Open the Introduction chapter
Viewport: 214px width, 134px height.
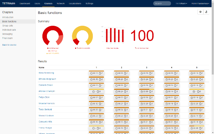pyautogui.click(x=8, y=17)
